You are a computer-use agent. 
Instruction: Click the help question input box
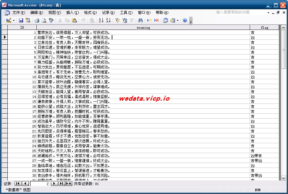(240, 12)
